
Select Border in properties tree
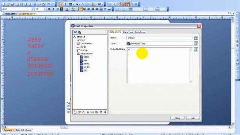coord(83,47)
